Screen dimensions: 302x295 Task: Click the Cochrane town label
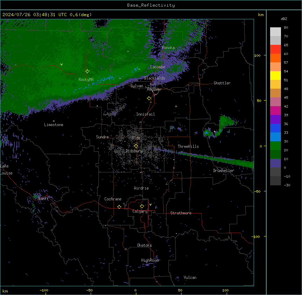(113, 199)
